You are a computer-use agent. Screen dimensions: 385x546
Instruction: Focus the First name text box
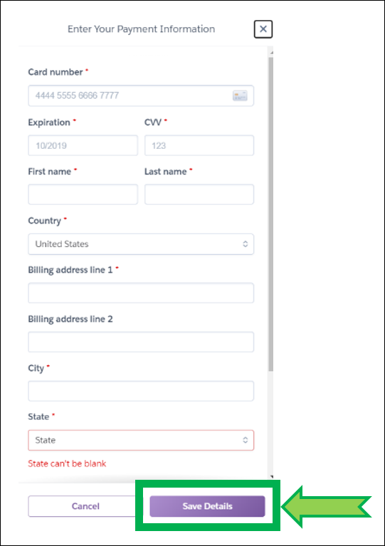tap(83, 194)
